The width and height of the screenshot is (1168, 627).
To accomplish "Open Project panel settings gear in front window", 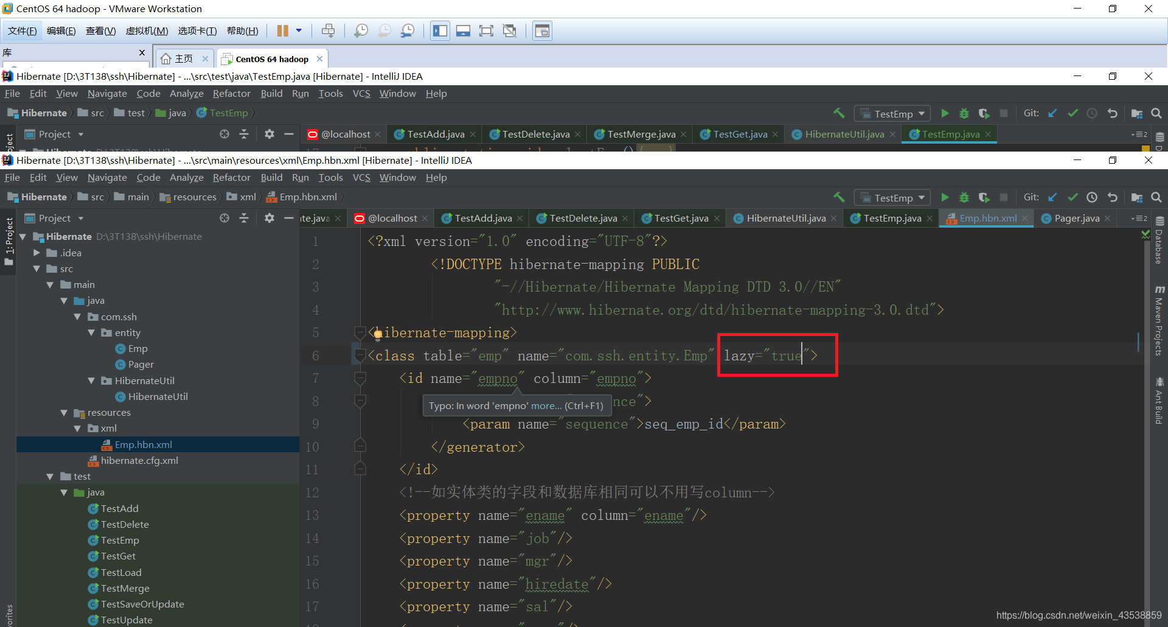I will [x=269, y=218].
